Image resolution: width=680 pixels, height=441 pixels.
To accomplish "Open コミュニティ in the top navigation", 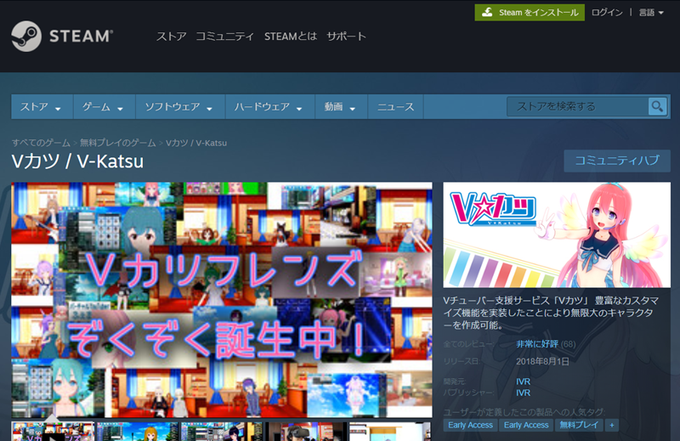I will 224,37.
